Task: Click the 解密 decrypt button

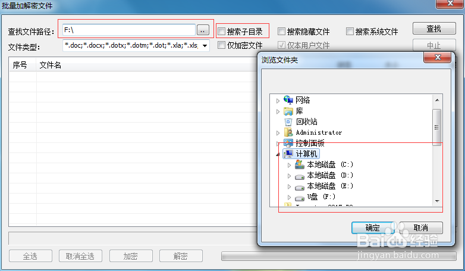Action: [x=181, y=256]
